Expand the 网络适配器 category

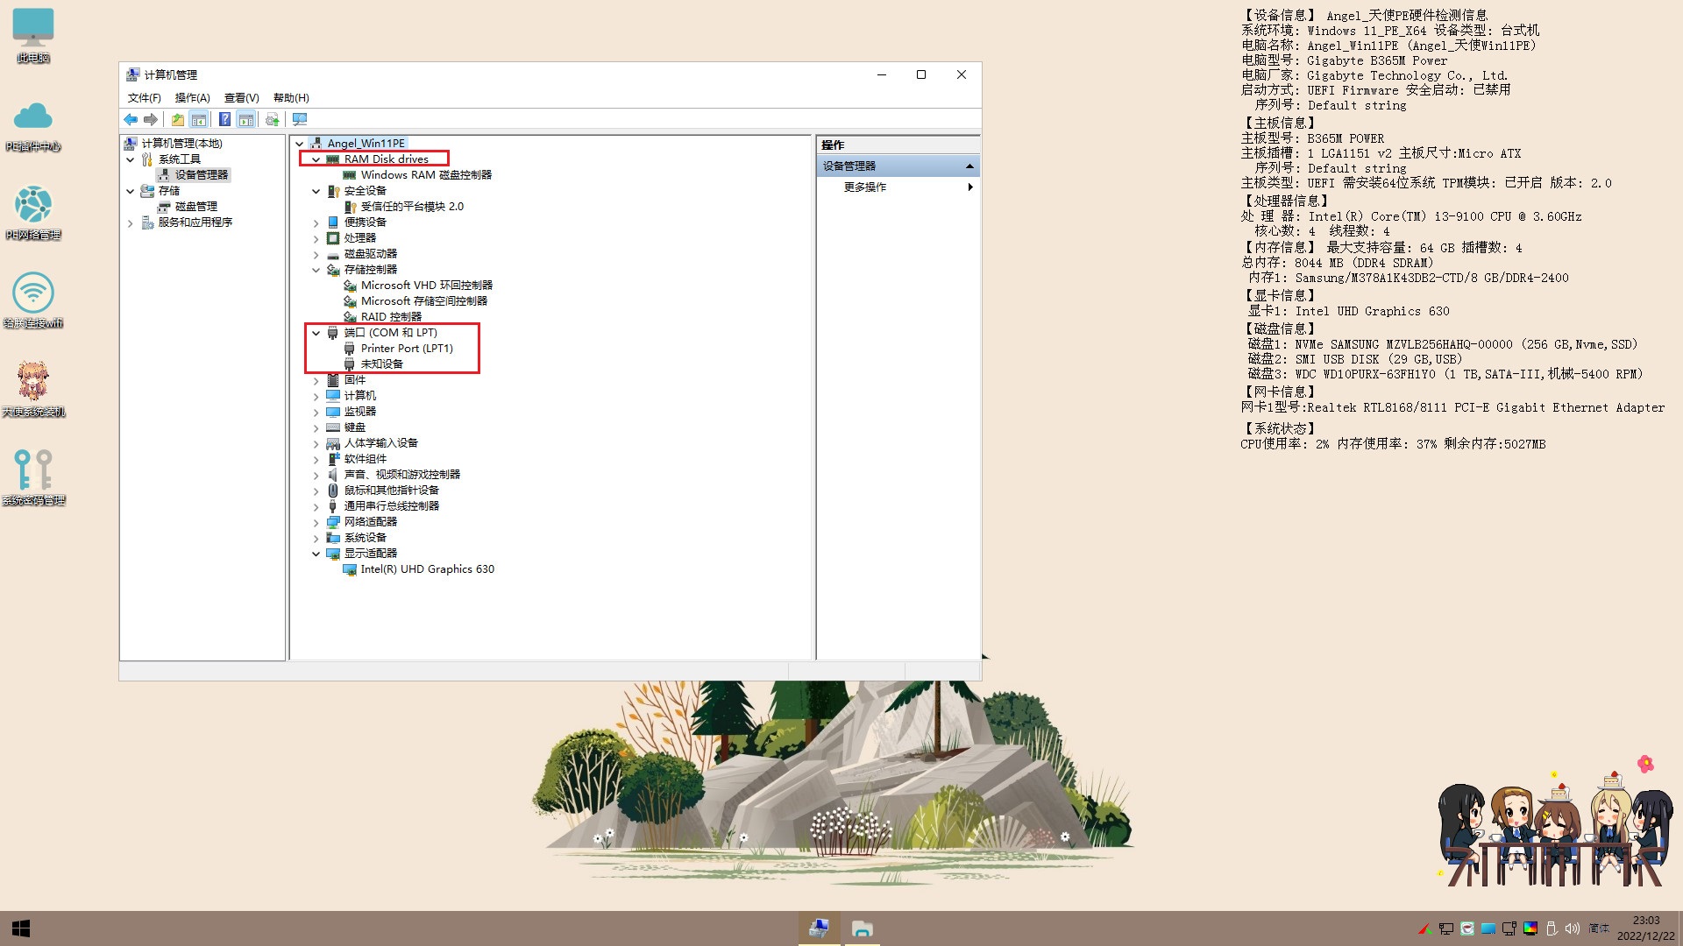tap(316, 522)
